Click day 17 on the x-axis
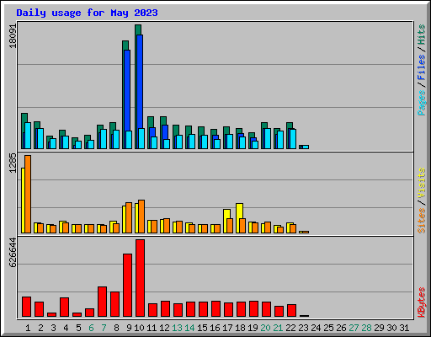Viewport: 431px width, 337px height. point(227,328)
